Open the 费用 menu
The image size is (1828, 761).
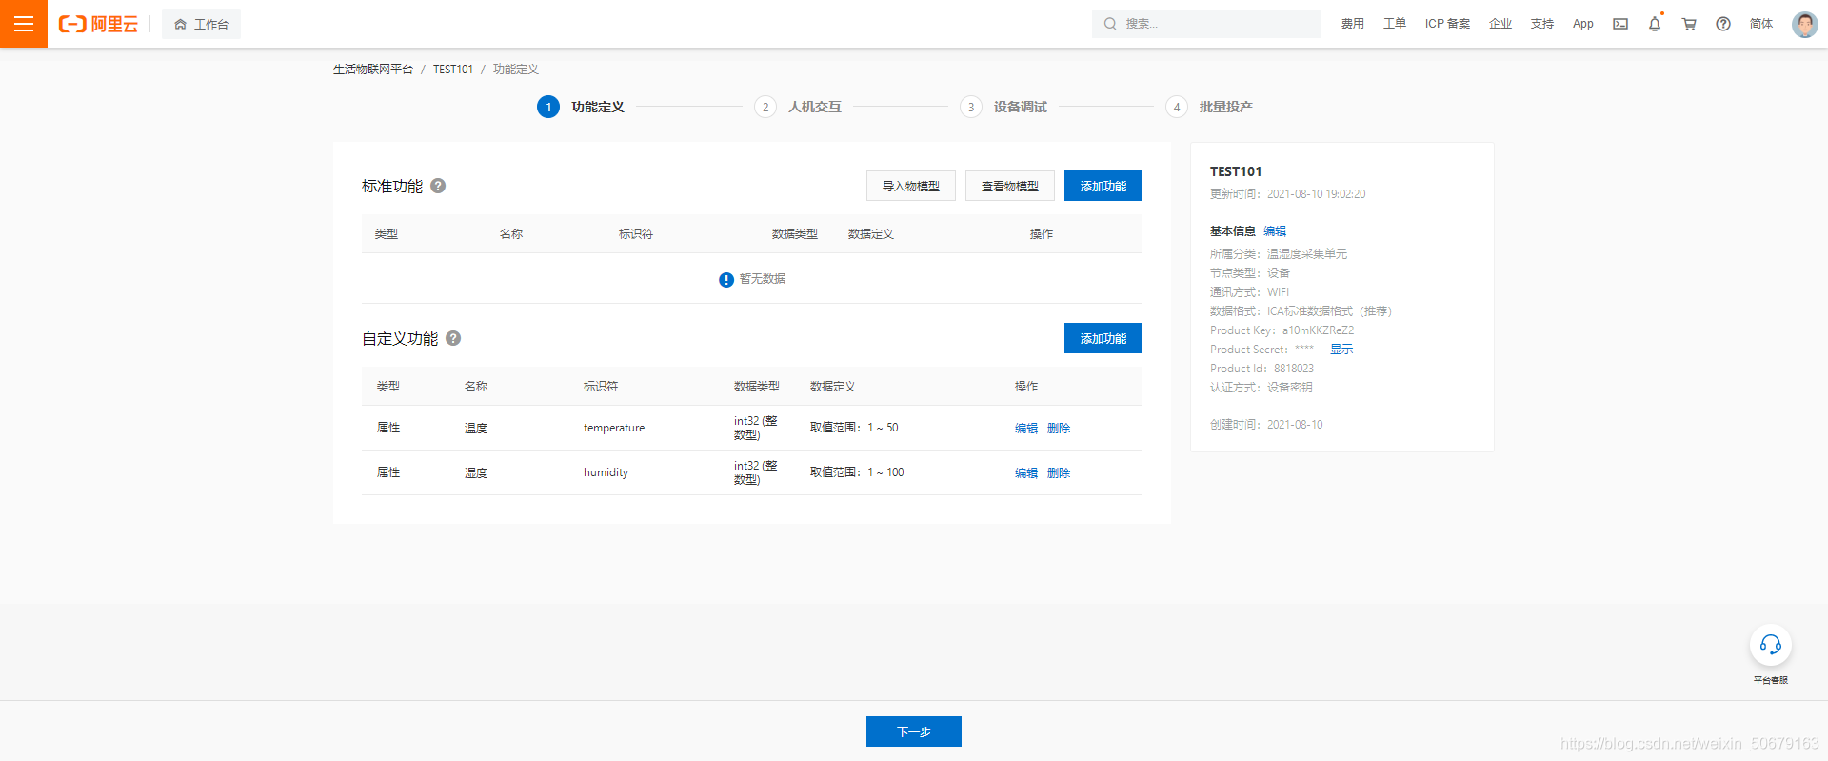point(1352,24)
